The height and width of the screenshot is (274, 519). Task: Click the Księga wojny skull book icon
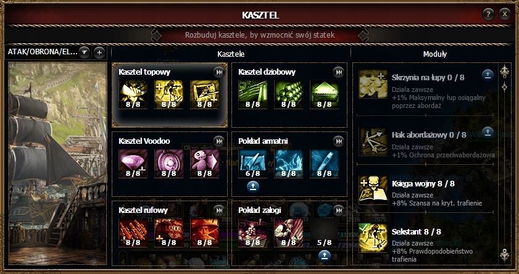373,190
